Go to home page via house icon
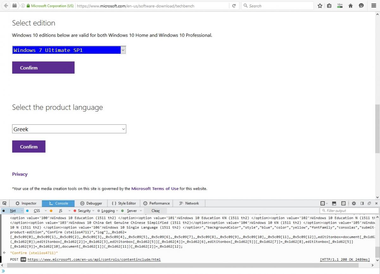 (x=351, y=6)
